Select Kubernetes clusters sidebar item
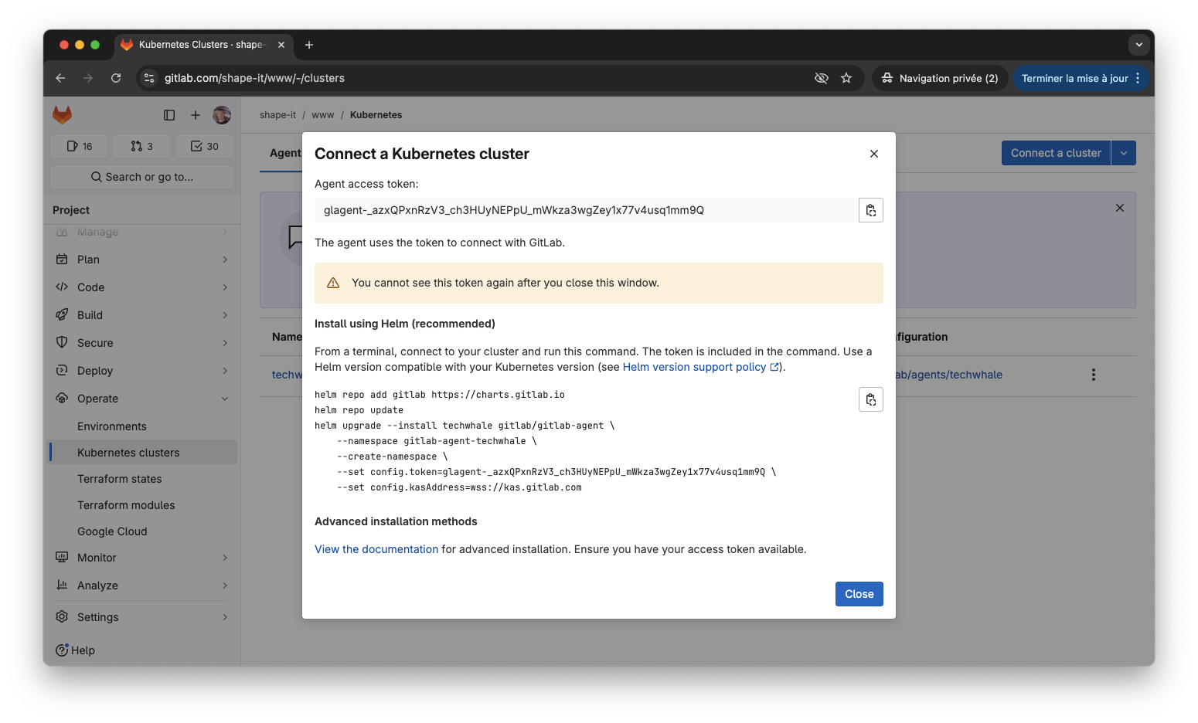Viewport: 1198px width, 723px height. click(x=142, y=453)
